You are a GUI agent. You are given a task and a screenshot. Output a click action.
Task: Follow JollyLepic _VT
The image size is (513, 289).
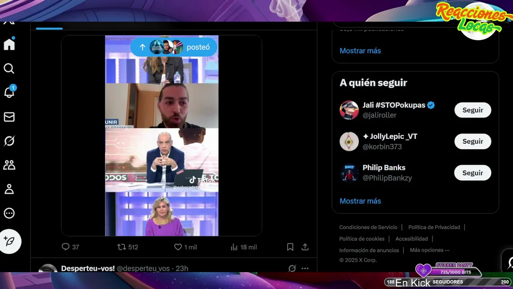click(x=473, y=141)
